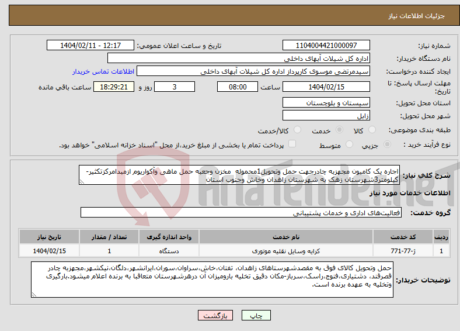Click the نام دستگاه خریدار field
The height and width of the screenshot is (331, 460).
click(x=239, y=58)
